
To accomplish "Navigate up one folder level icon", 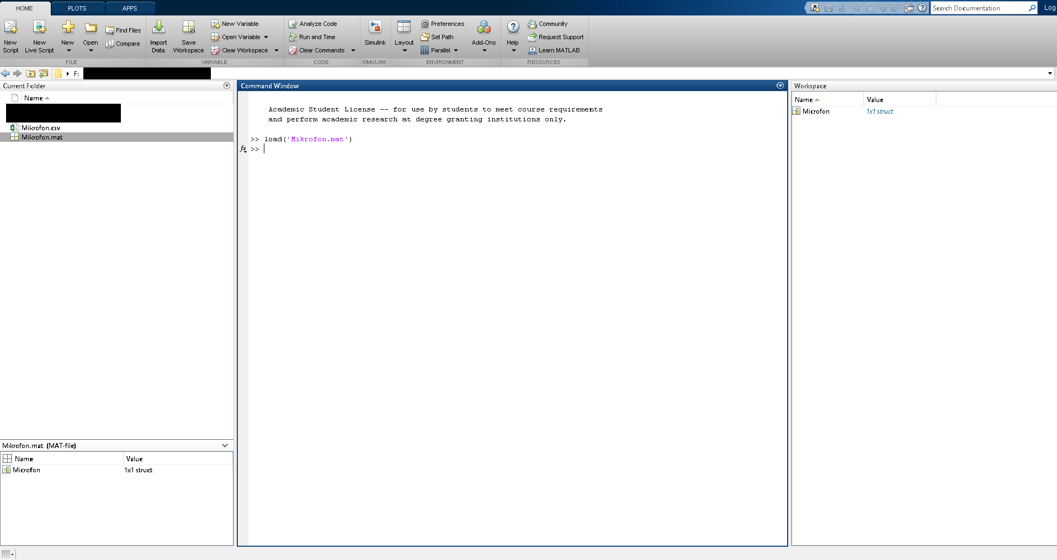I will click(x=31, y=73).
